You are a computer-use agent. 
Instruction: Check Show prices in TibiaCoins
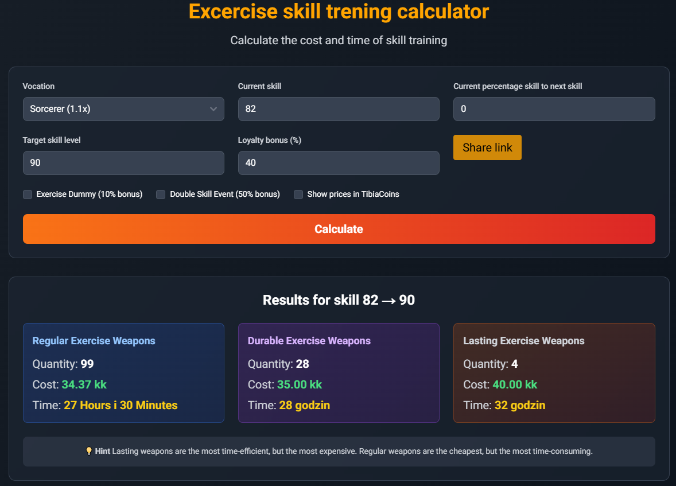[298, 195]
